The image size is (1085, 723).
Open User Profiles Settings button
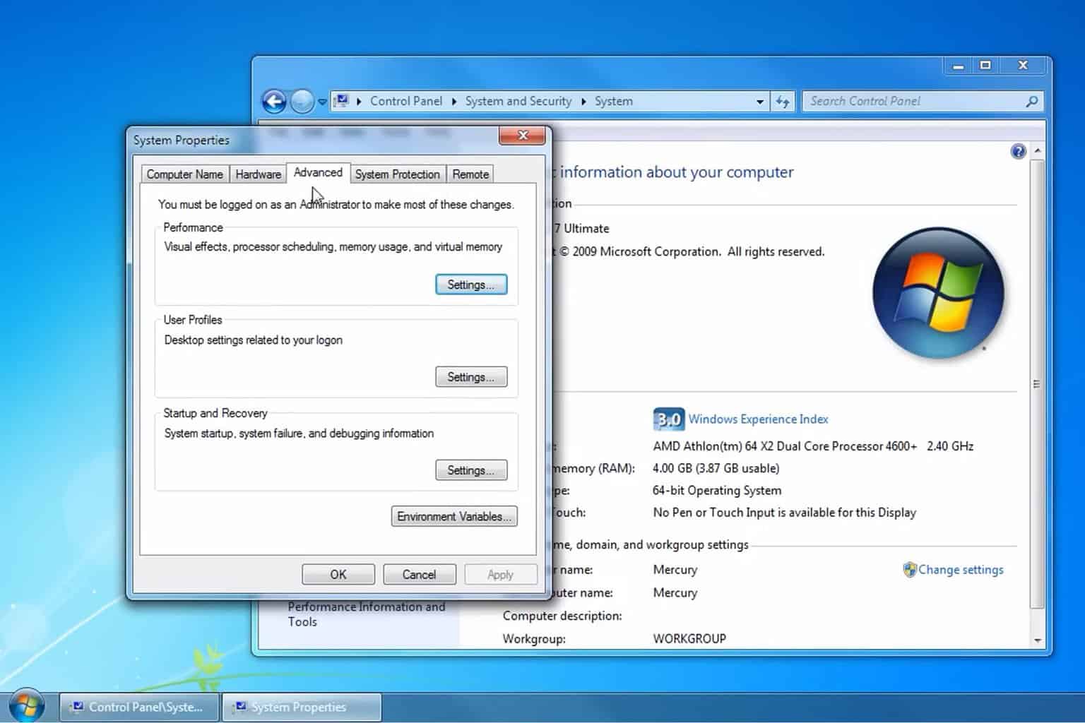pos(471,377)
